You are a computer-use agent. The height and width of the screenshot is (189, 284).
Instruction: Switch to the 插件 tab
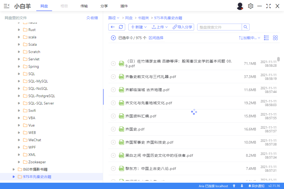click(x=124, y=6)
